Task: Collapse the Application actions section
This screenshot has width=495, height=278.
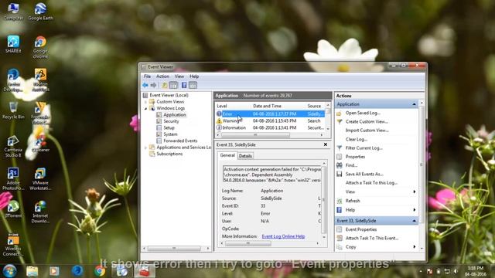Action: 414,104
